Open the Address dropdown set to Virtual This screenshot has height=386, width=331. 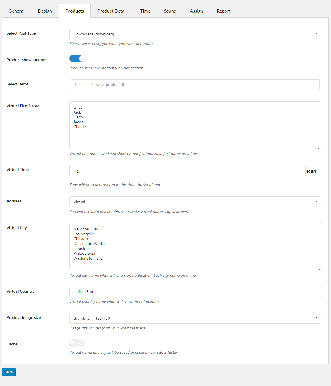[x=195, y=202]
